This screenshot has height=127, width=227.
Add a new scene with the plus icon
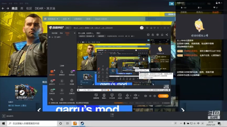(74, 33)
